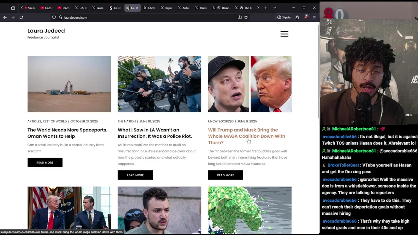The image size is (418, 235).
Task: Click Read More under Spaceports article
Action: [45, 163]
